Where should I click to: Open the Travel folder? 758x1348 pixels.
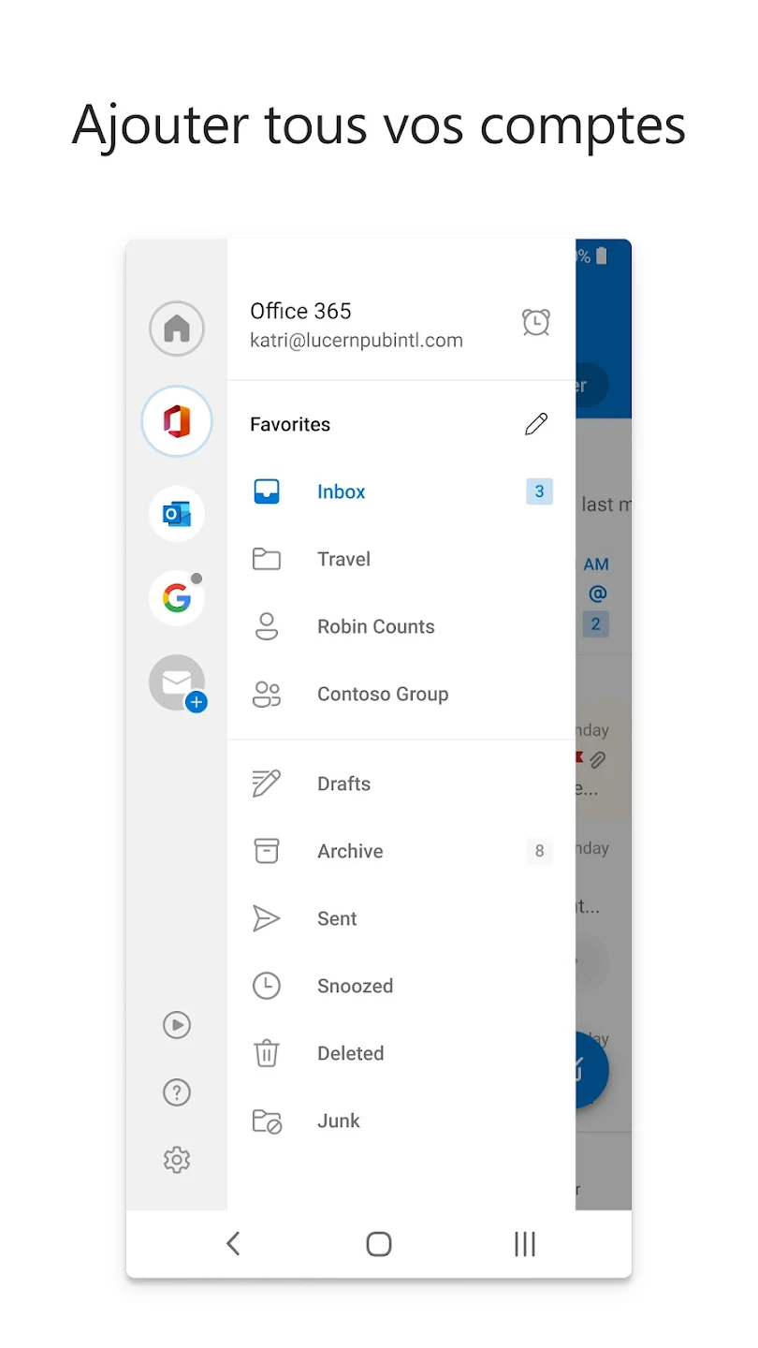[343, 559]
